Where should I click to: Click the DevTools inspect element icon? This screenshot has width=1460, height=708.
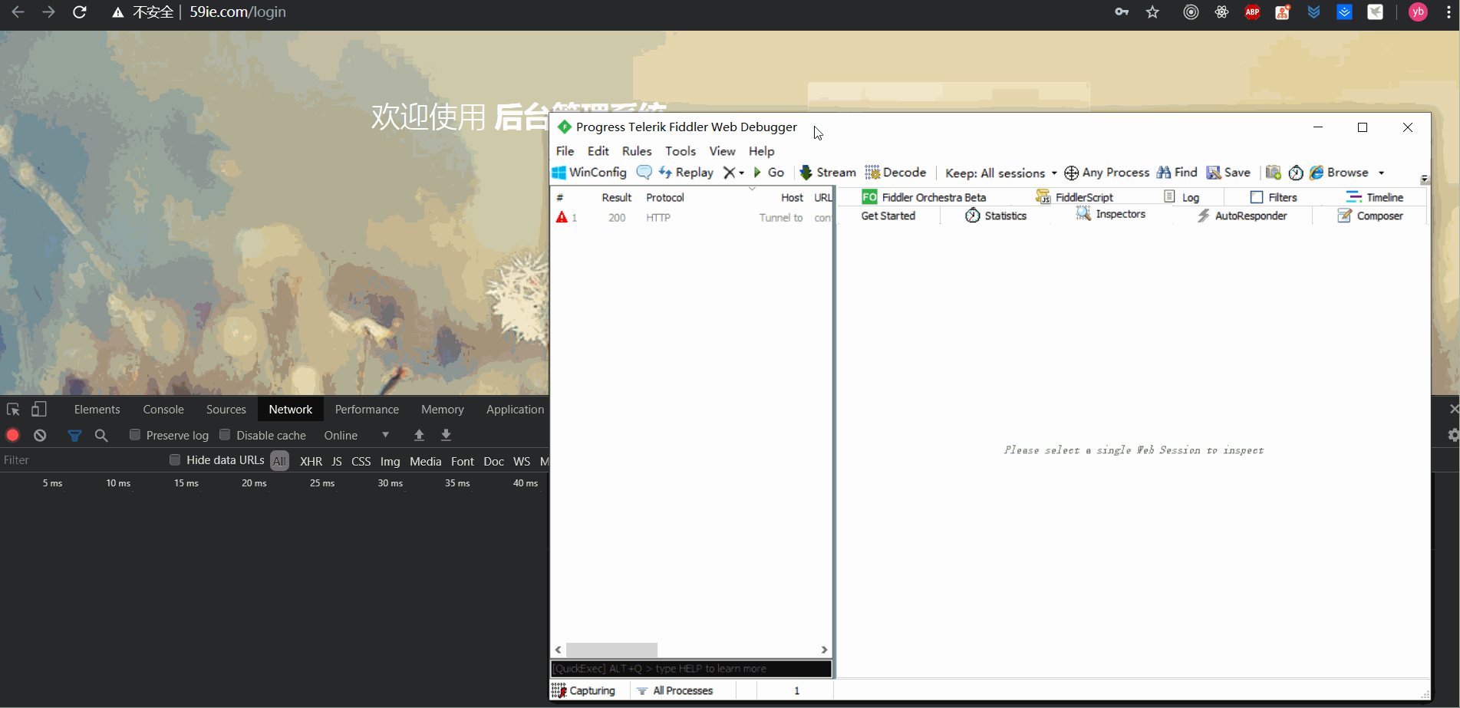(13, 410)
